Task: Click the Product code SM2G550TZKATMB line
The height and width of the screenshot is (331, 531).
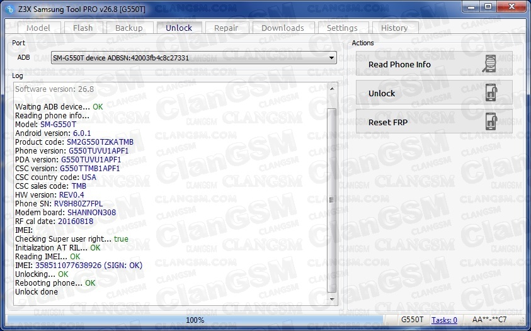Action: (74, 142)
